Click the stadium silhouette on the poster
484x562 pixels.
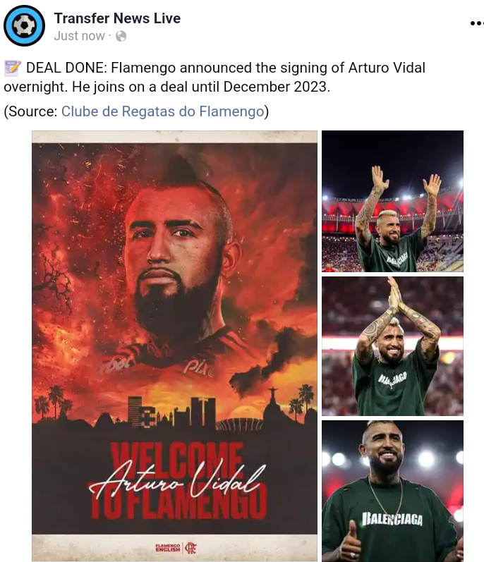239,424
